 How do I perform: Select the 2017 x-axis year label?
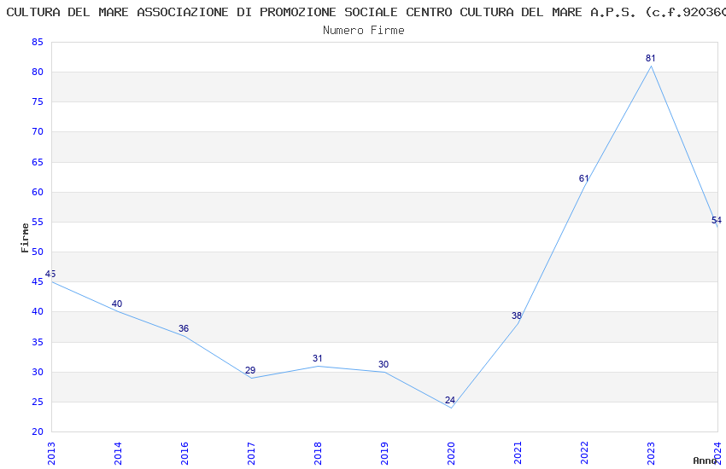[x=251, y=454]
